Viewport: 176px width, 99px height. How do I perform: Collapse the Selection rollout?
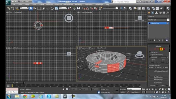click(x=158, y=46)
